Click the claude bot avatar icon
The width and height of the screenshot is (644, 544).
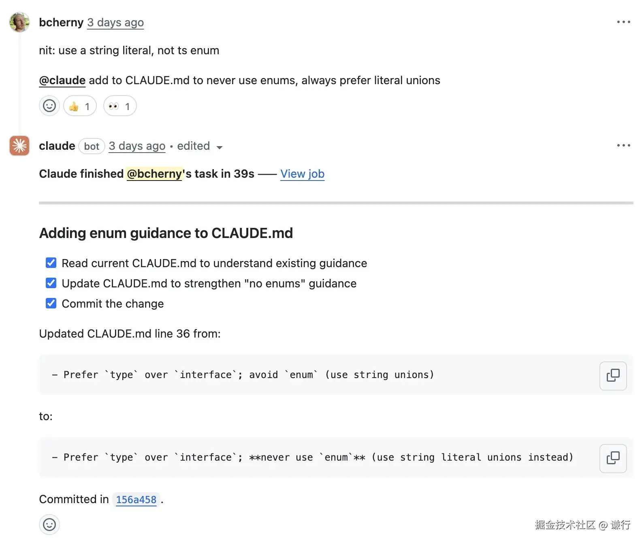[19, 146]
